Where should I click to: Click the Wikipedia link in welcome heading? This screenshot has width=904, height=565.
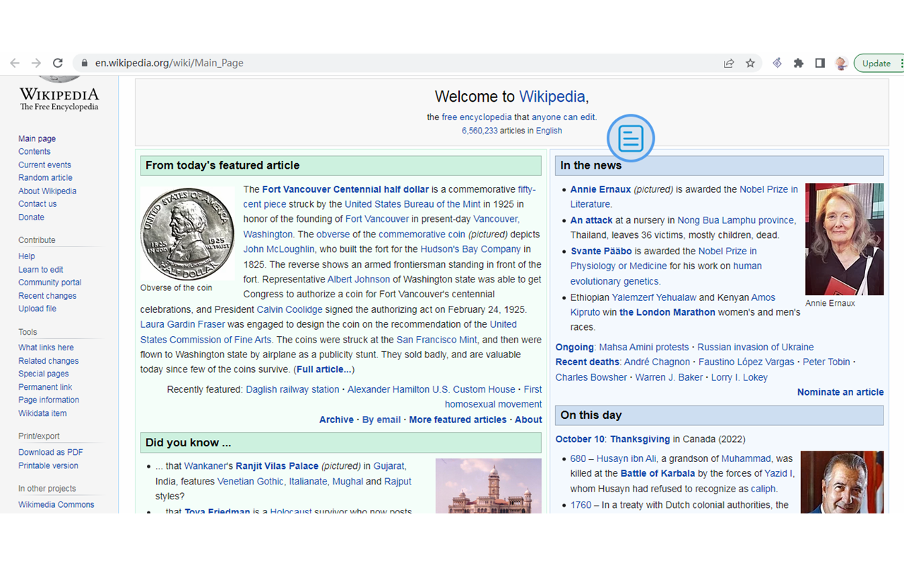(552, 97)
